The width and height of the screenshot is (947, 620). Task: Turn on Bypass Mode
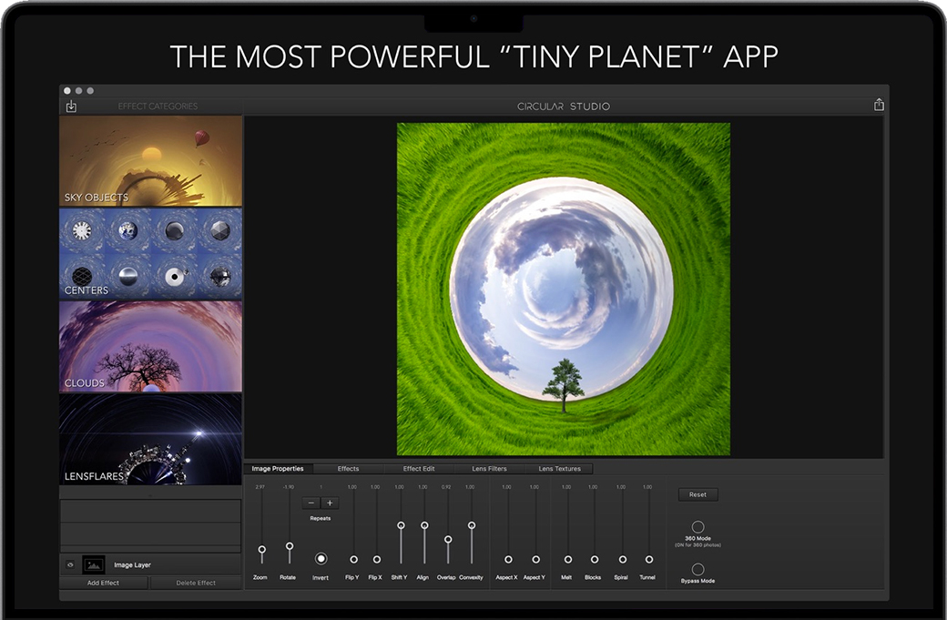[698, 569]
